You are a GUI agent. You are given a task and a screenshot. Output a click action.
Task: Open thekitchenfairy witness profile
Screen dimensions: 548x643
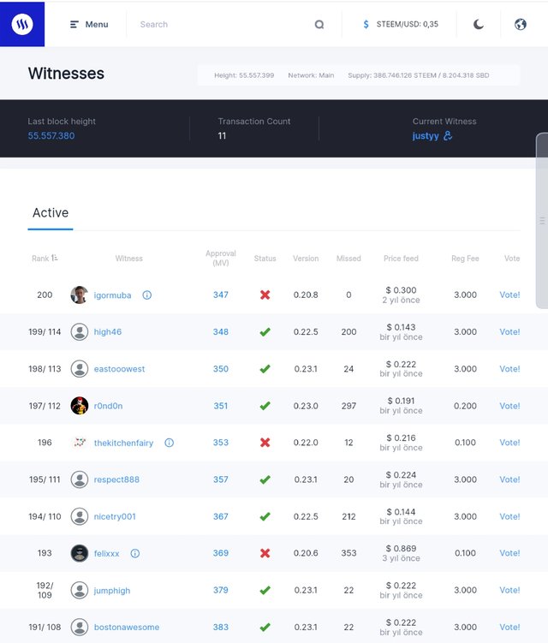(123, 443)
